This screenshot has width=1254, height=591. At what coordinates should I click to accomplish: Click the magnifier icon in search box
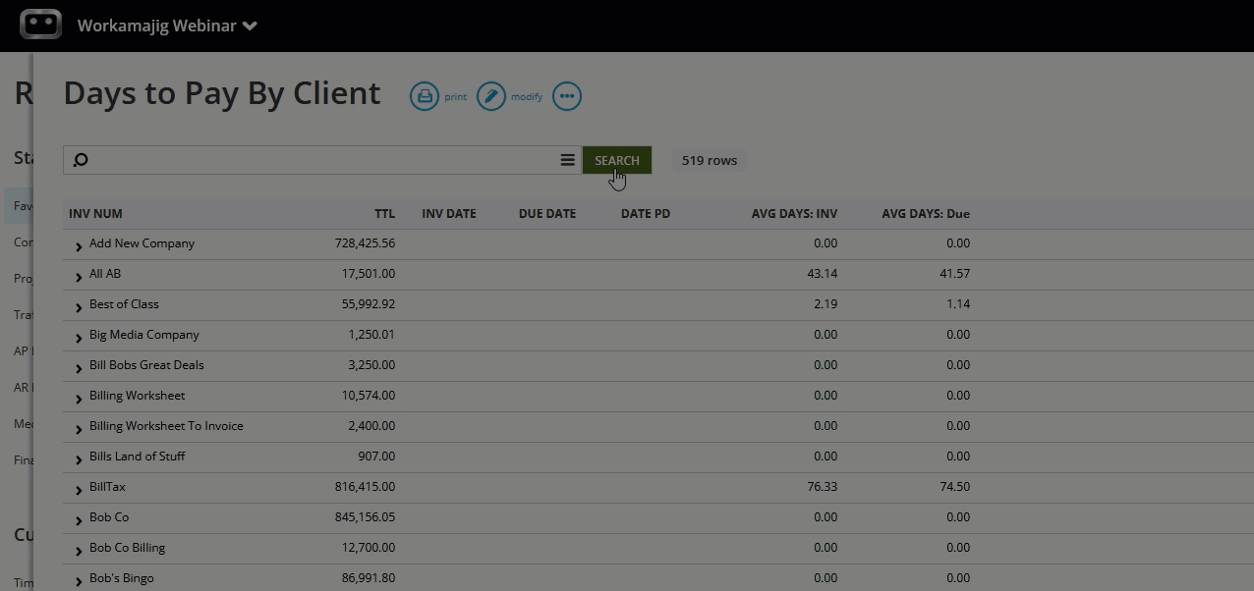(x=81, y=160)
